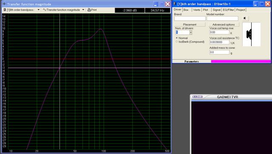
Task: Click the driver cross-section image
Action: pyautogui.click(x=251, y=34)
